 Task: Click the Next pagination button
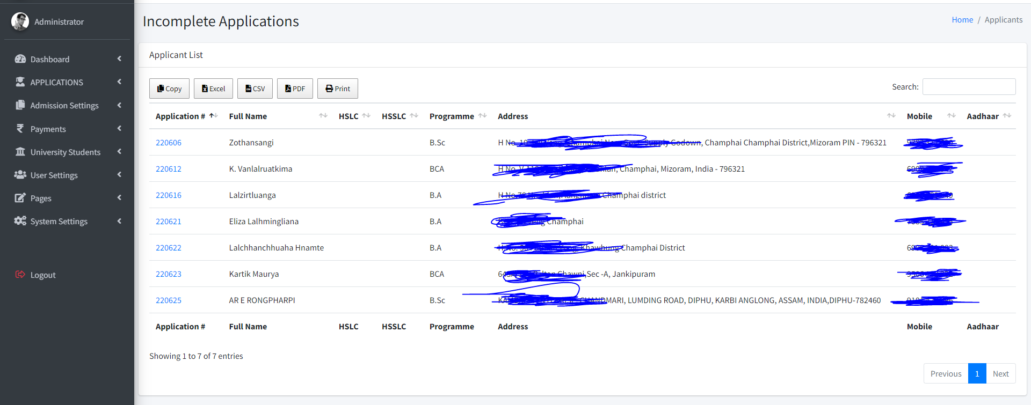point(1000,373)
